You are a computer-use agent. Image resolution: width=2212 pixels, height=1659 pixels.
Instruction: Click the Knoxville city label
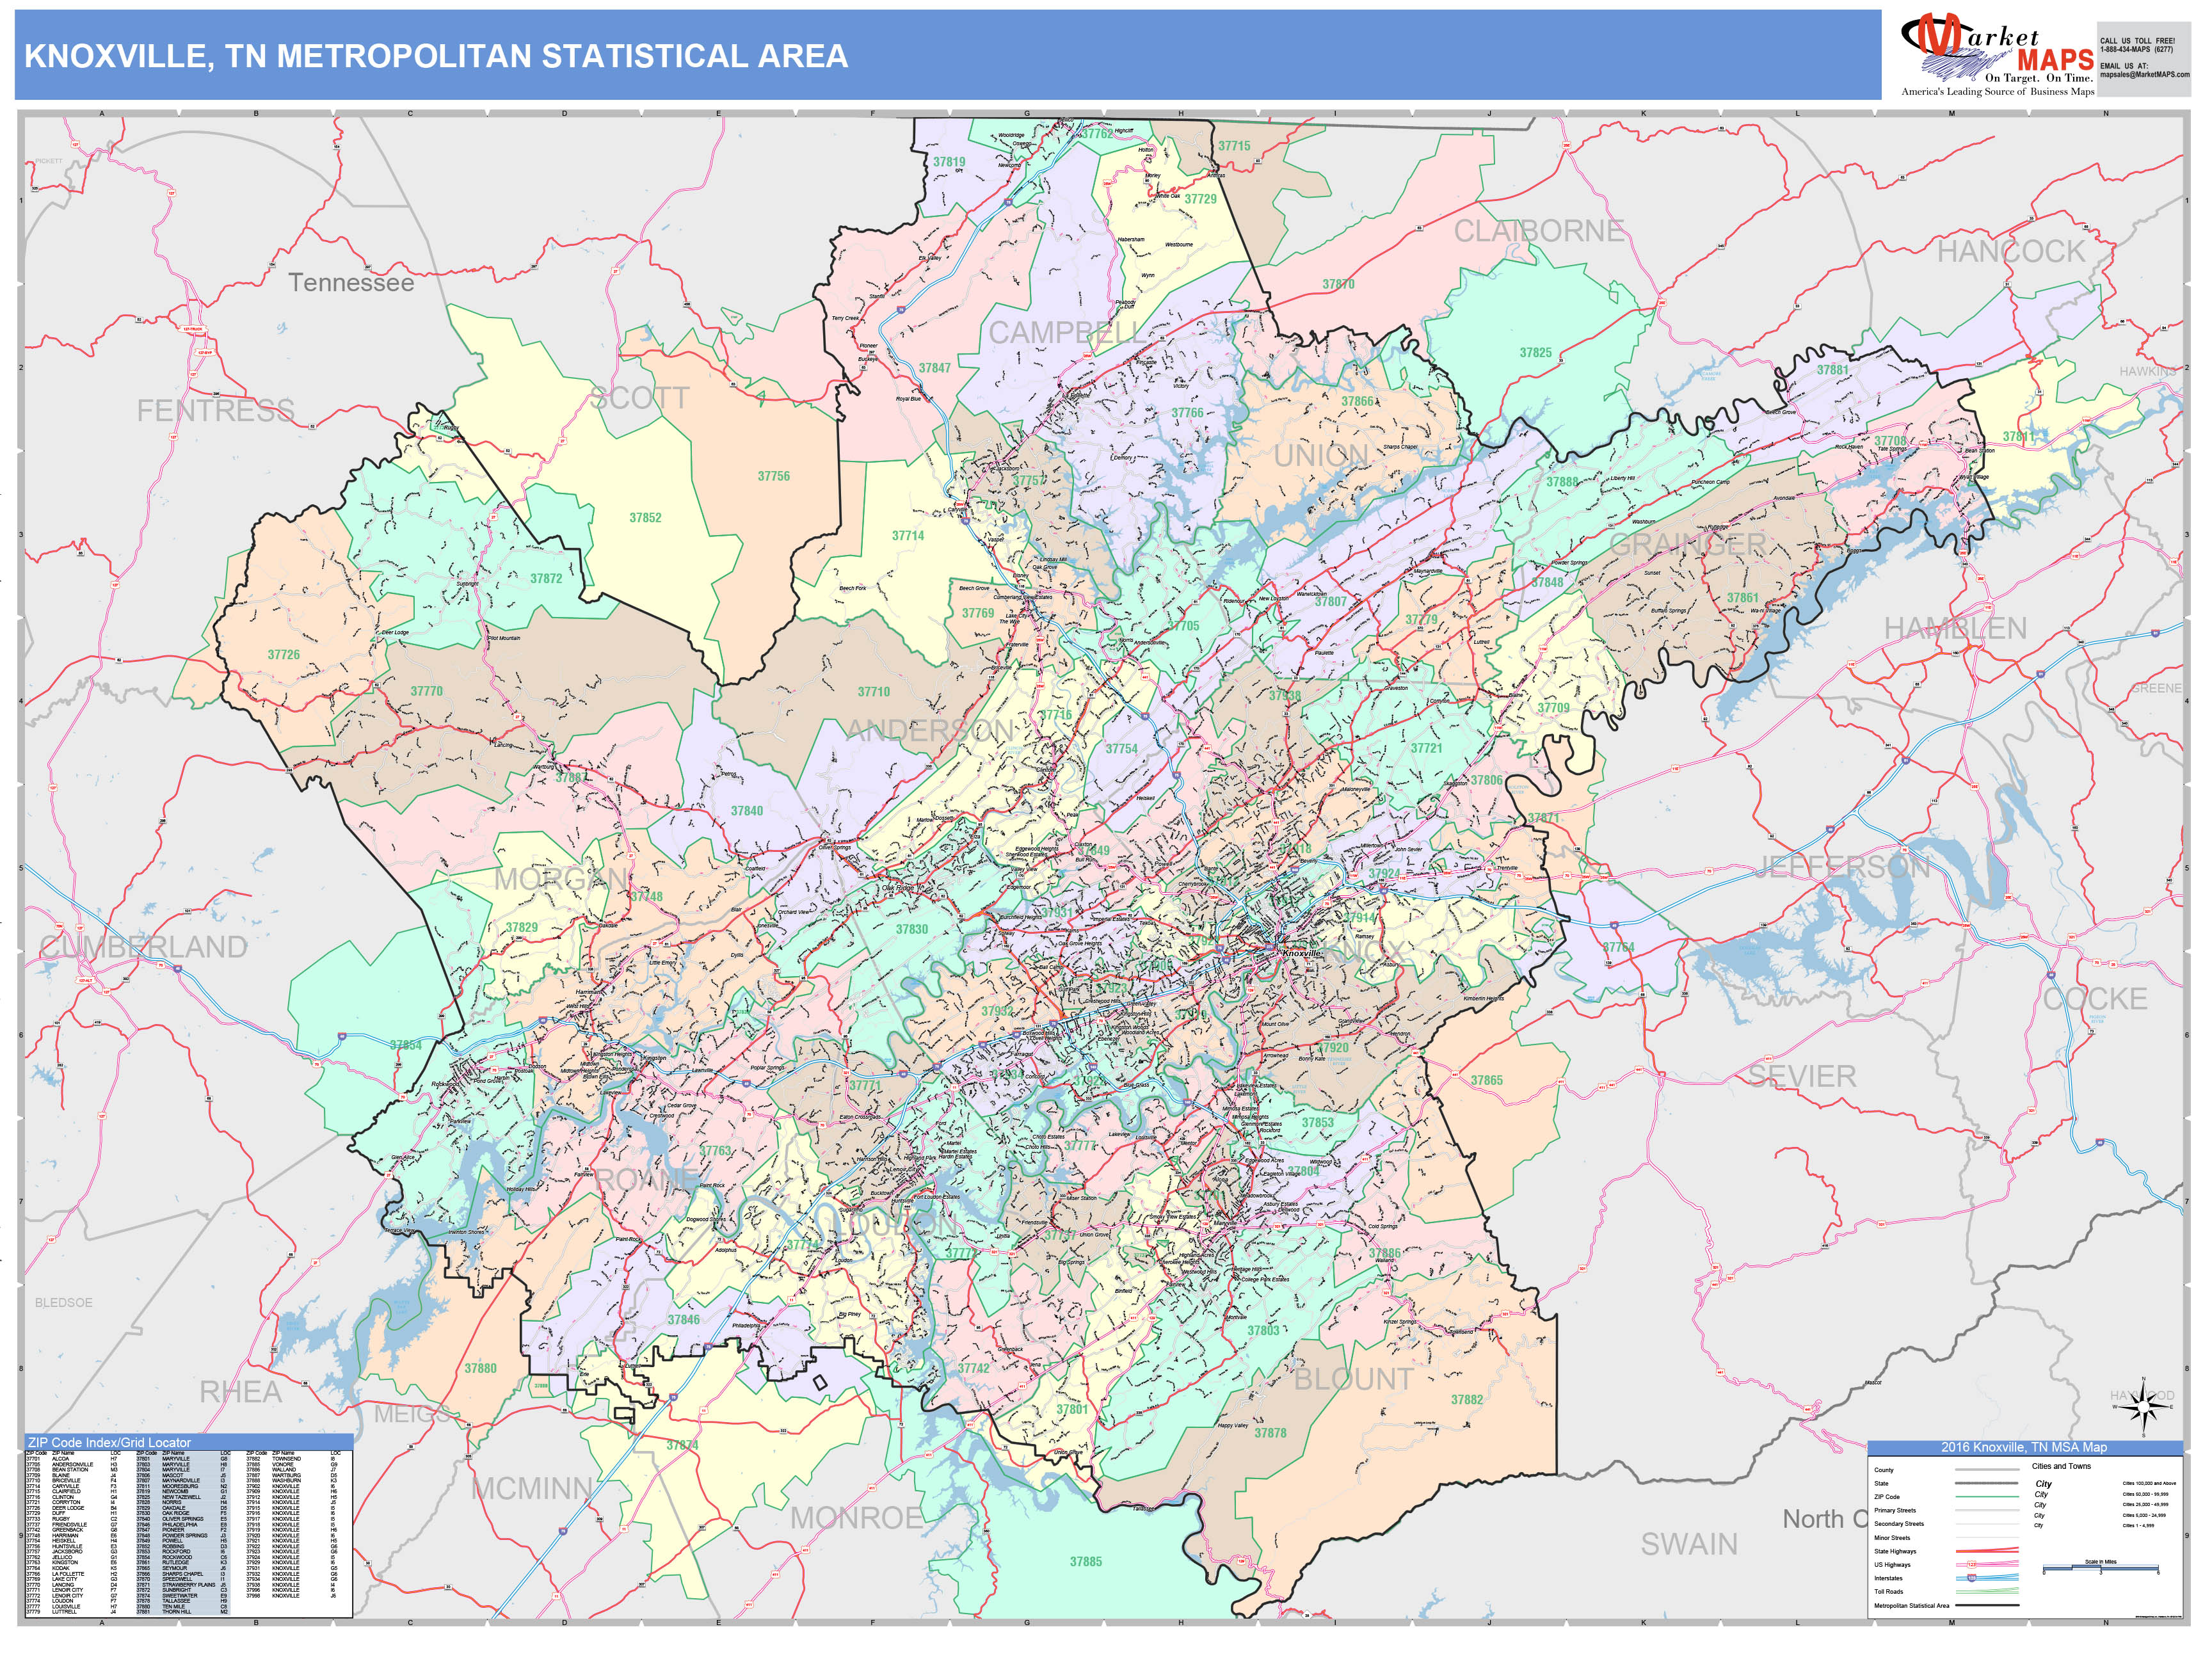coord(1301,953)
